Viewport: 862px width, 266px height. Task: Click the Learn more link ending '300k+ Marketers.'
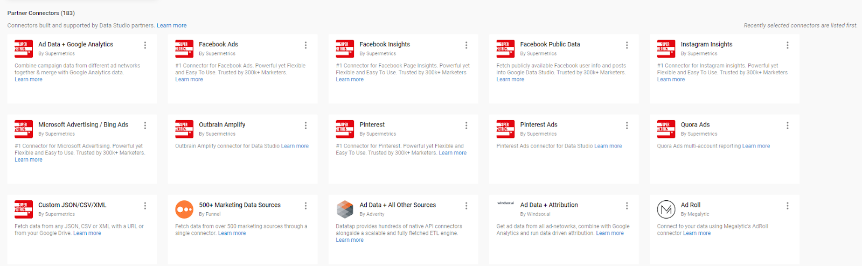click(x=453, y=153)
